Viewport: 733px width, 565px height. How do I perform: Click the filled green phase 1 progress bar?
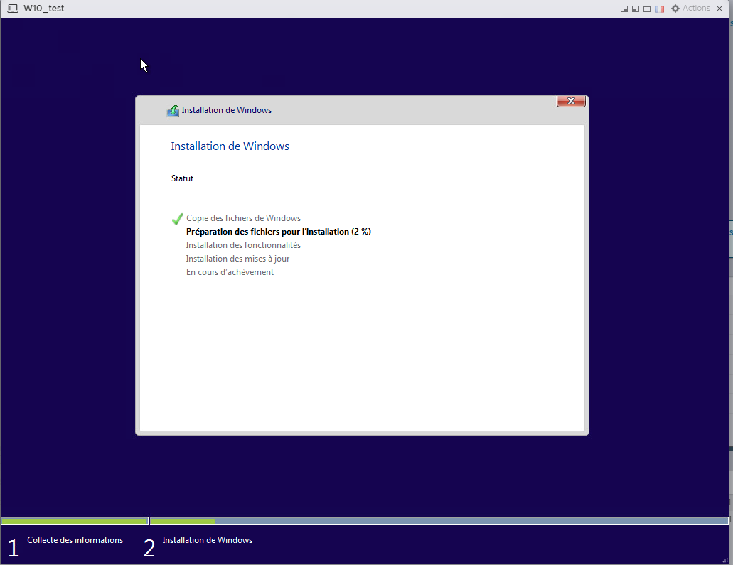tap(75, 521)
